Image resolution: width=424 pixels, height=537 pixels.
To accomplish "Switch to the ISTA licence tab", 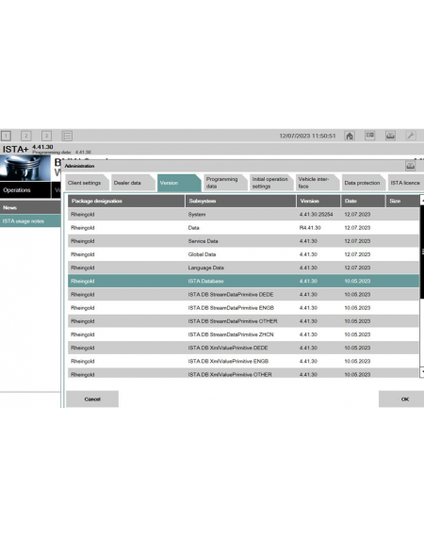I will pos(406,183).
